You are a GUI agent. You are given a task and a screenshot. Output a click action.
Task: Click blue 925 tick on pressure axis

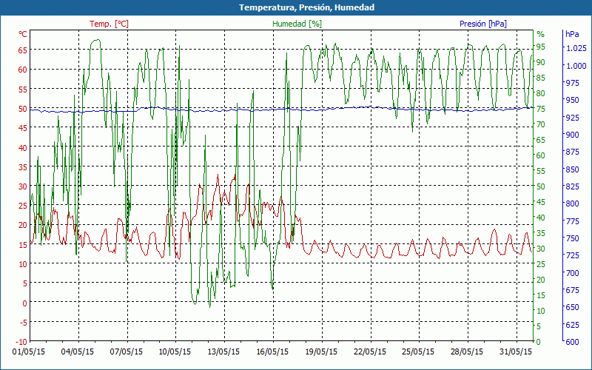(x=572, y=118)
